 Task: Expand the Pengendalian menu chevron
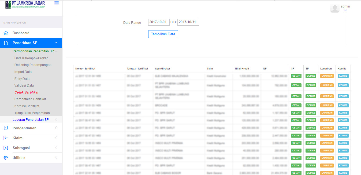(x=56, y=128)
